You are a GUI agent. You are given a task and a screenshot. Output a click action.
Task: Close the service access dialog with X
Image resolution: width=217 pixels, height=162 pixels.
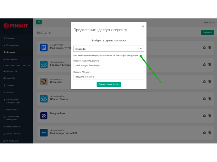[x=143, y=26]
